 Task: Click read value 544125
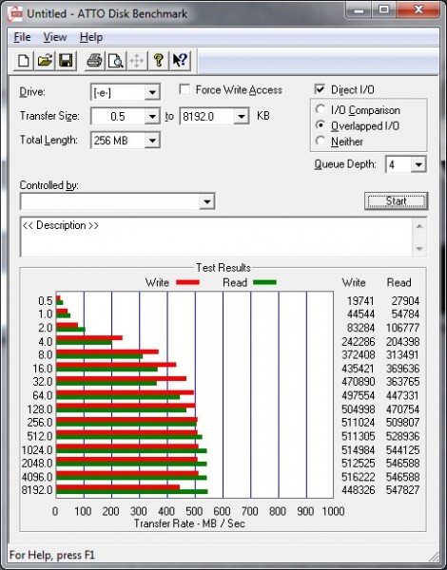coord(402,450)
